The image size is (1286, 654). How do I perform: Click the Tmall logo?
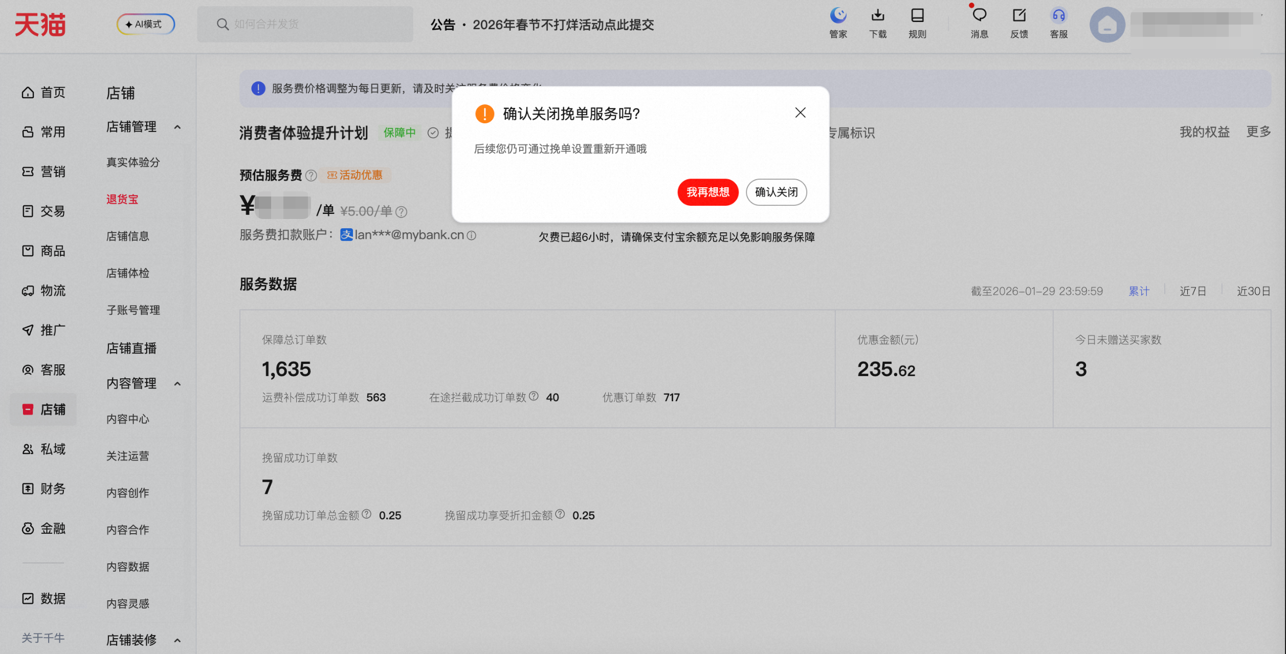click(x=40, y=25)
